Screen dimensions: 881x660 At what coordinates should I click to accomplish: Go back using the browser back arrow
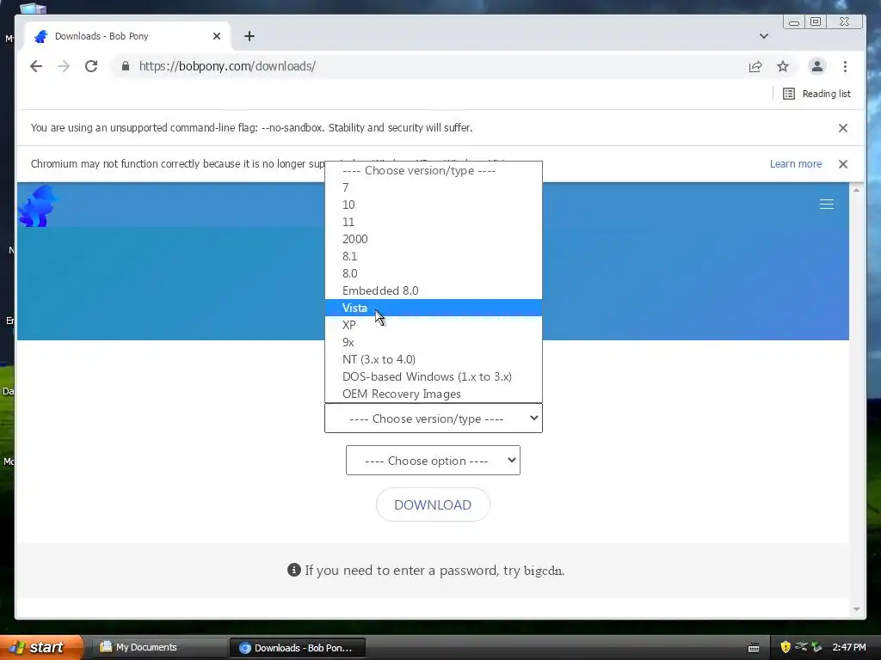tap(36, 66)
